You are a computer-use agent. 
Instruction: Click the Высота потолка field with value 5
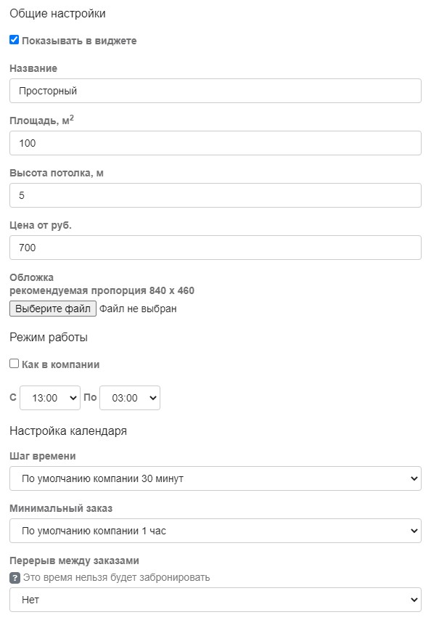(215, 195)
